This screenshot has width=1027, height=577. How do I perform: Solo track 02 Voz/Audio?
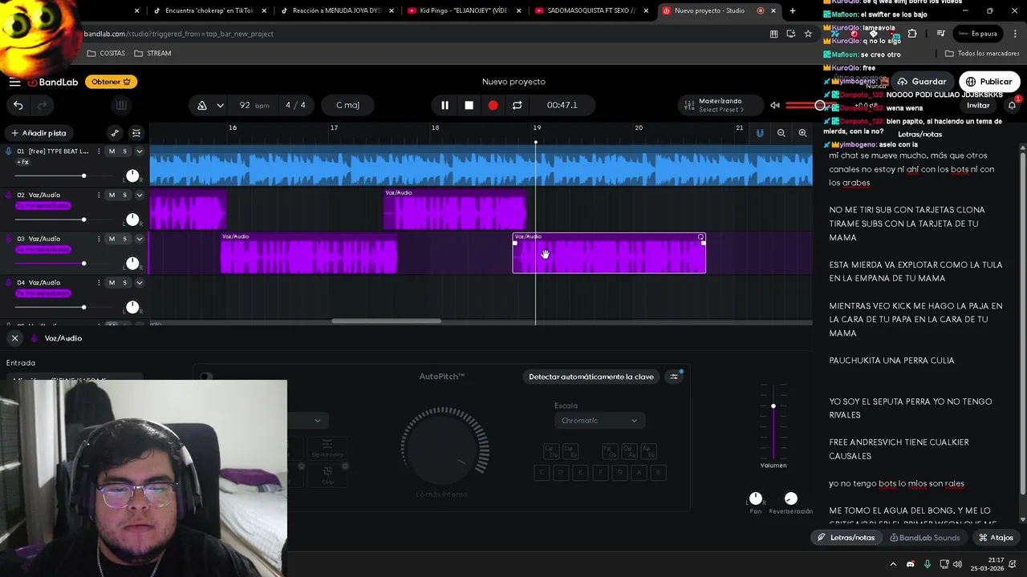coord(124,195)
